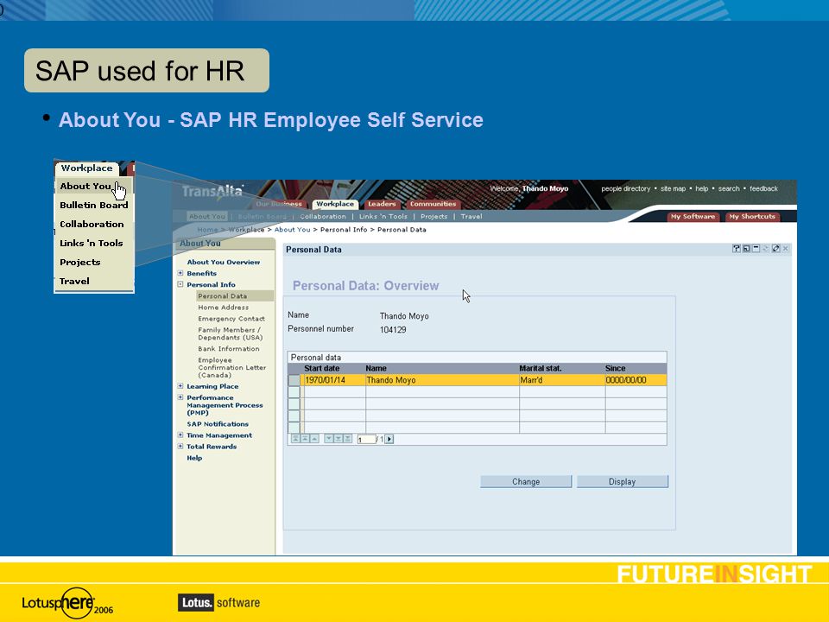Image resolution: width=829 pixels, height=622 pixels.
Task: Click the Marital stat. column header
Action: (x=541, y=369)
